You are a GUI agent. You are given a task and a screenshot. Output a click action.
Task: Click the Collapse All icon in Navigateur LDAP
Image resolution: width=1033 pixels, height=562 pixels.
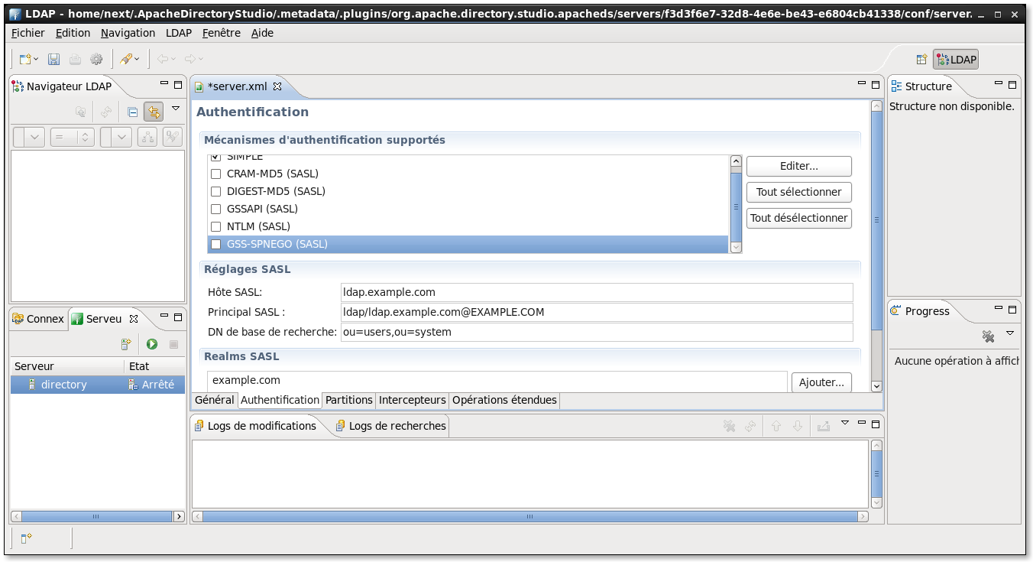pos(132,112)
